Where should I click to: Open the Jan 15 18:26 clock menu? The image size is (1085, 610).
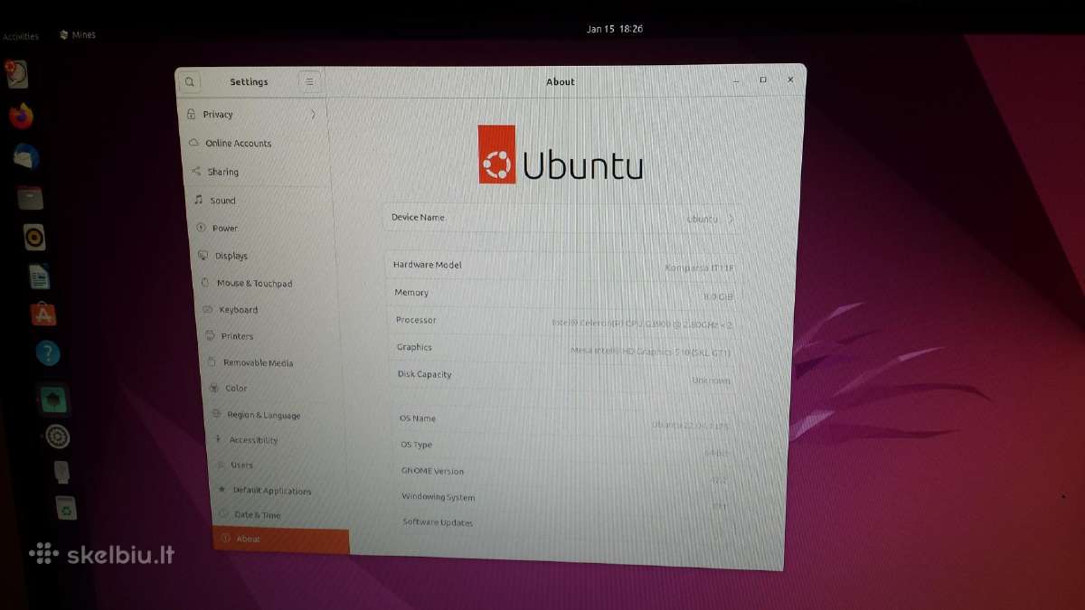614,29
